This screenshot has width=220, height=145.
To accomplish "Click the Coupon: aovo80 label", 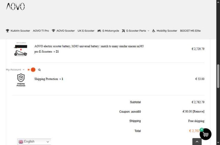I will (130, 112).
